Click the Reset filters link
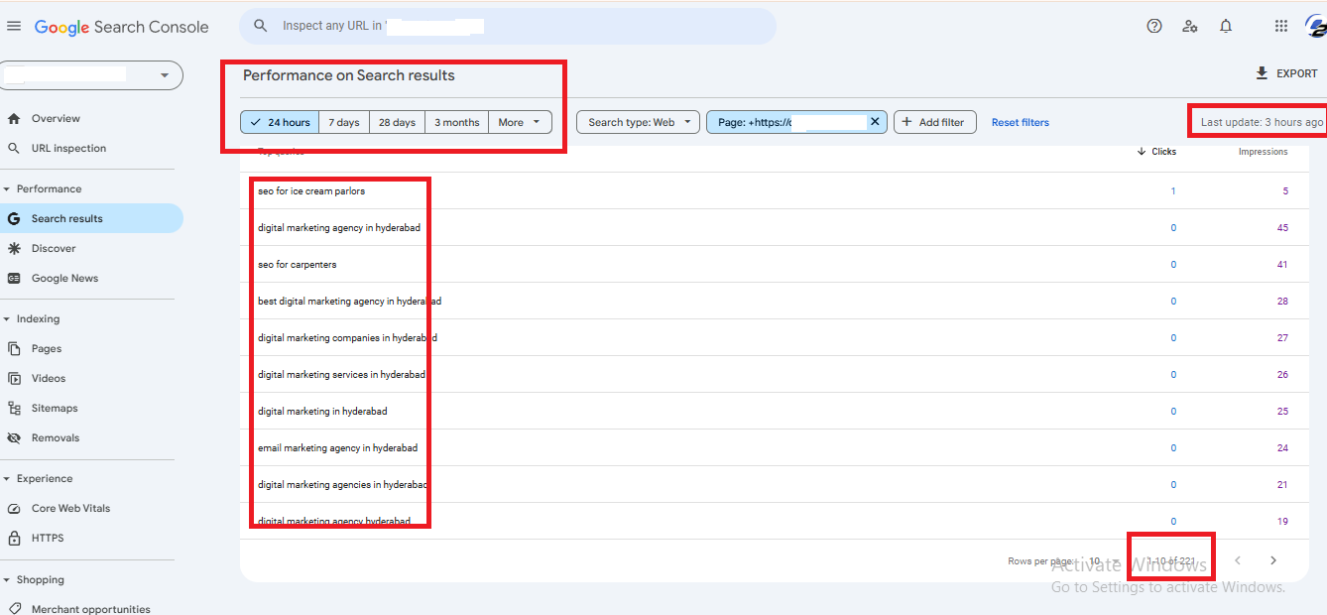 tap(1021, 122)
